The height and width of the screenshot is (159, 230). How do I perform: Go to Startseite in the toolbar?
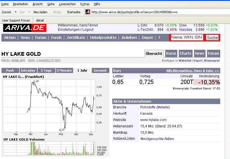coord(73,12)
